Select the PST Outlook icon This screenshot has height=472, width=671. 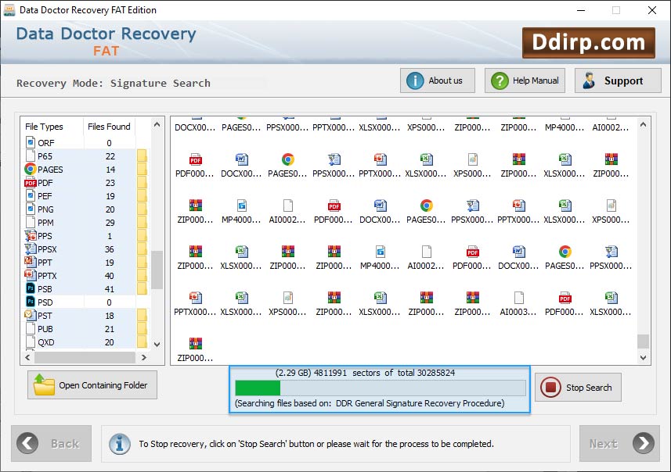click(x=31, y=315)
